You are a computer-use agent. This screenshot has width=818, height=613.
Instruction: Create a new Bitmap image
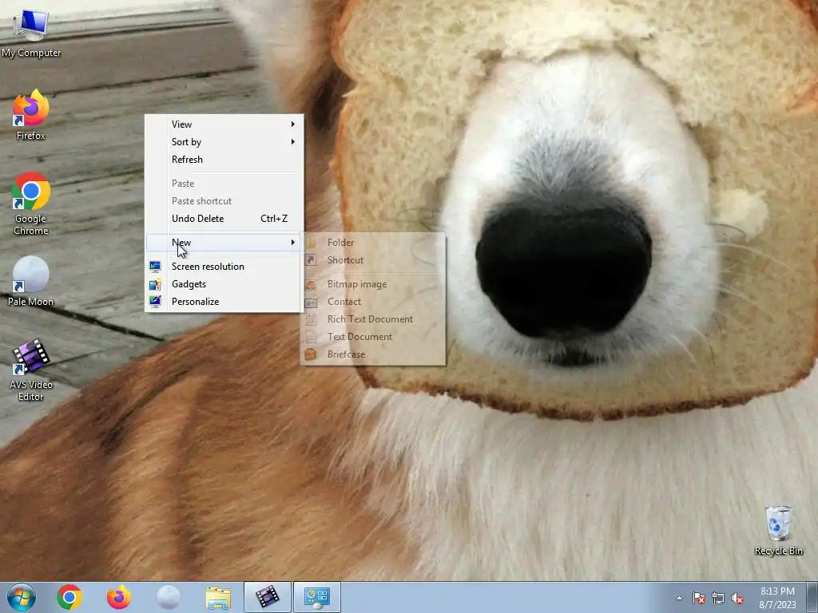click(373, 284)
